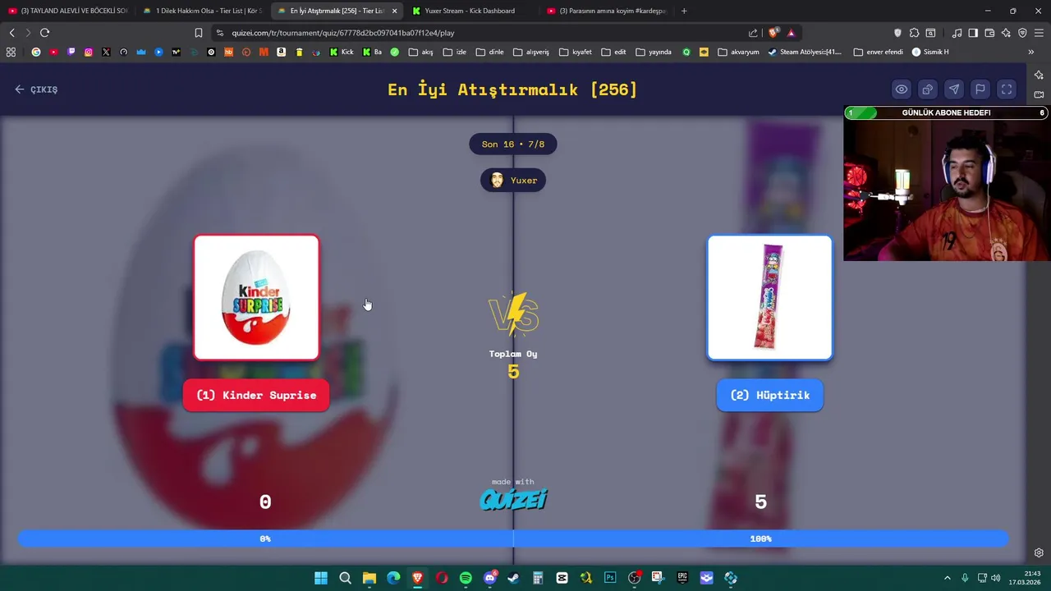This screenshot has height=591, width=1051.
Task: Toggle the browser sidebar panel icon
Action: [x=973, y=33]
